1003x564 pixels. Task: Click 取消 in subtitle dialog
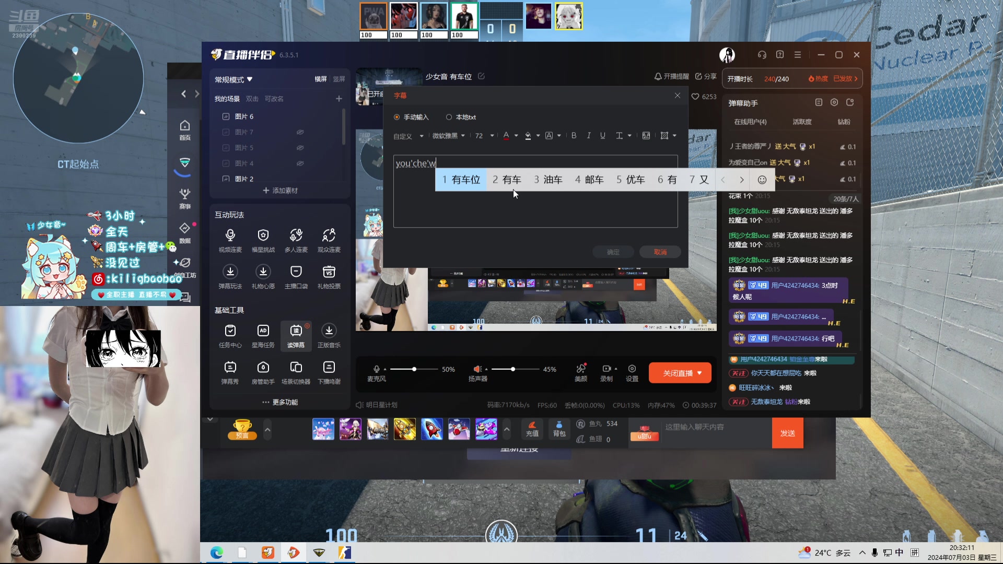660,252
